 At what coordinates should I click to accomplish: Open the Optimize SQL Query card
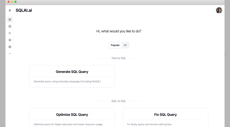point(72,115)
